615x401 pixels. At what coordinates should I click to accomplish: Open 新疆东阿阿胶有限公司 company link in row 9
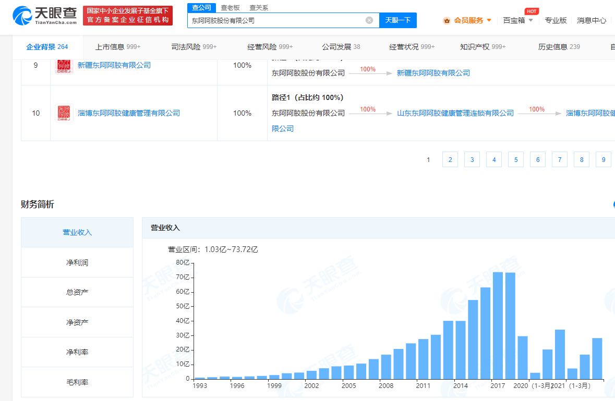tap(114, 65)
